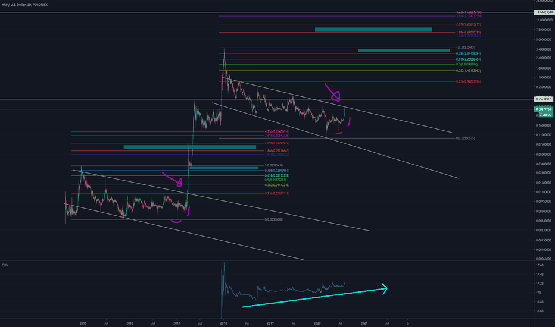Viewport: 555px width, 327px height.
Task: Select the 0.786(2.84408784) Fibonacci label
Action: [468, 54]
